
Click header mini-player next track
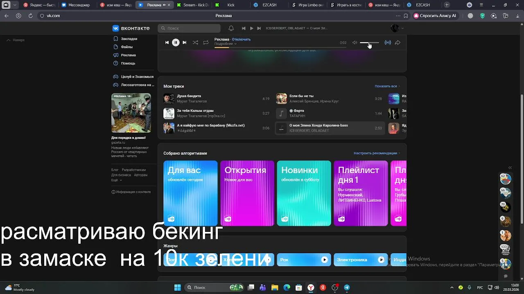[x=259, y=28]
